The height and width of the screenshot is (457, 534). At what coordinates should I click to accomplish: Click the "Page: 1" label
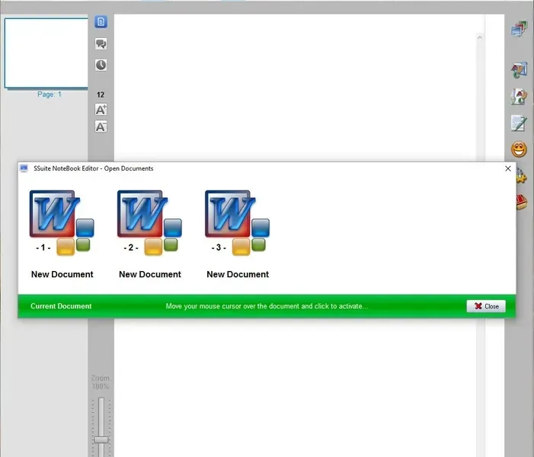(x=50, y=94)
